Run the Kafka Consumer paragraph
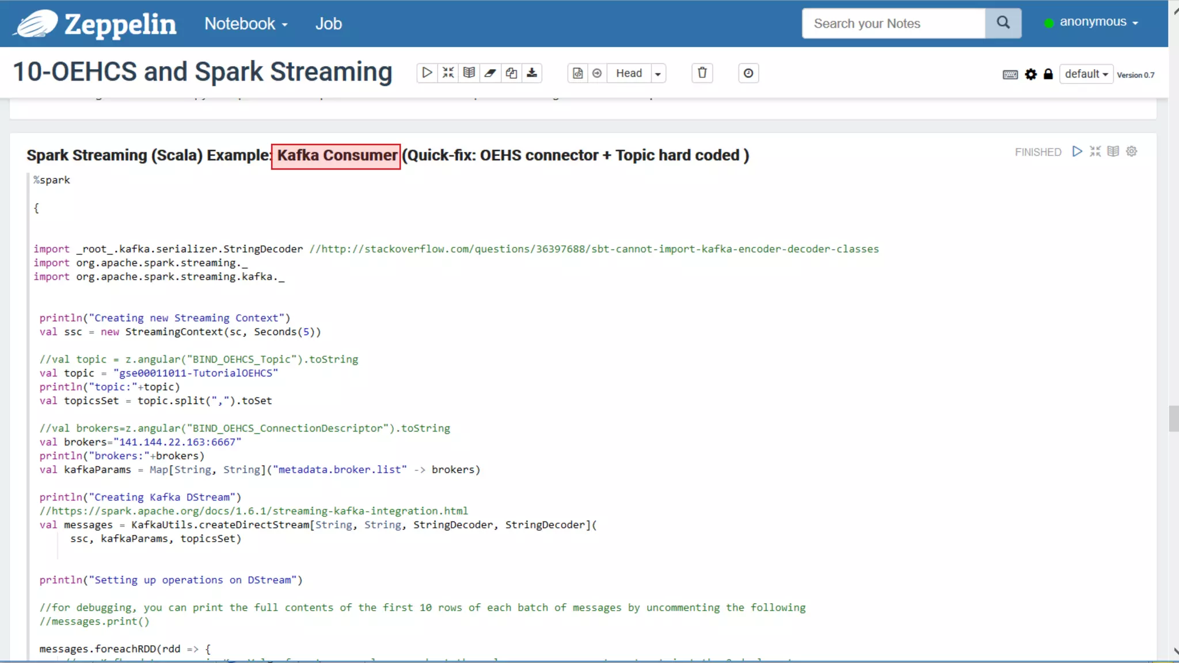 click(x=1077, y=151)
